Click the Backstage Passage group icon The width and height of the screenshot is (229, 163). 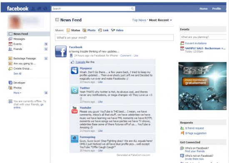[x=10, y=58]
